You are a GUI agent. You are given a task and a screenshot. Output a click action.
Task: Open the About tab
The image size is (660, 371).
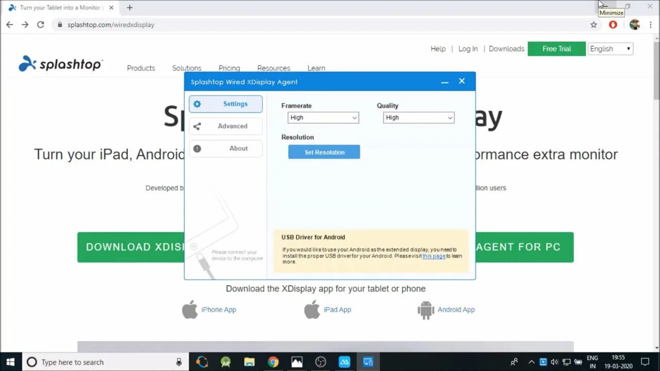coord(225,148)
